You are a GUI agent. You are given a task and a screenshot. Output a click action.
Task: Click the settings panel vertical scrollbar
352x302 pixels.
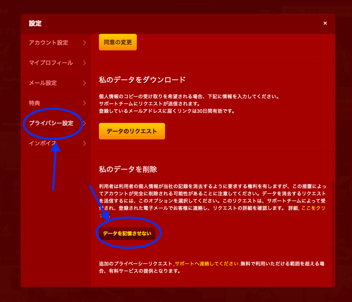[x=333, y=234]
